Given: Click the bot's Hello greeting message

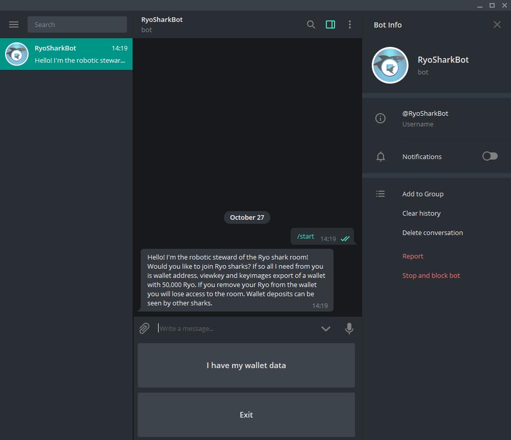Looking at the screenshot, I should click(x=237, y=280).
